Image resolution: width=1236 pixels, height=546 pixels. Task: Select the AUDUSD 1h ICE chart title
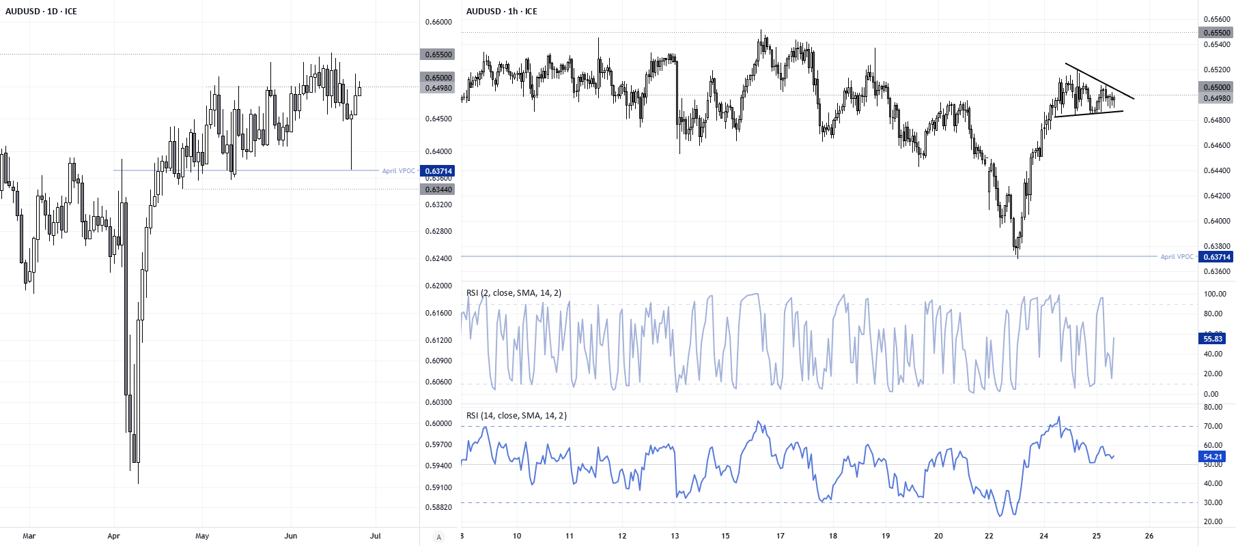point(501,12)
